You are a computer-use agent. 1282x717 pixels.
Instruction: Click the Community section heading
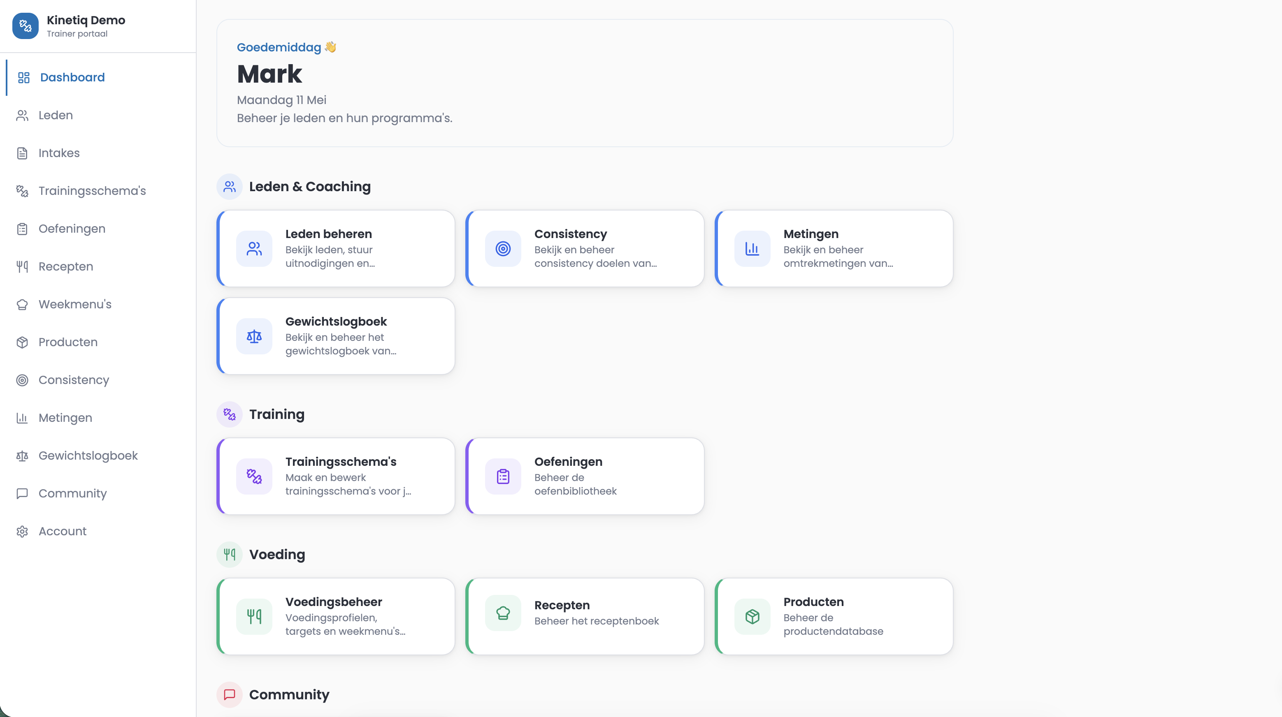pos(289,695)
